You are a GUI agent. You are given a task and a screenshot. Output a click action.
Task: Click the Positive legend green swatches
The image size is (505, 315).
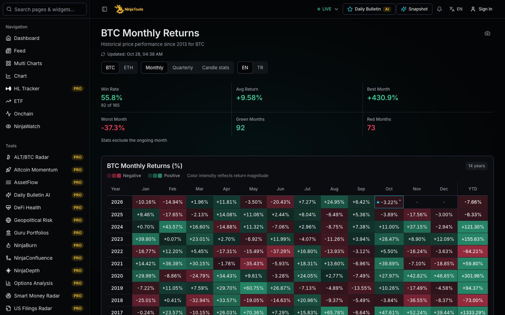tap(155, 176)
